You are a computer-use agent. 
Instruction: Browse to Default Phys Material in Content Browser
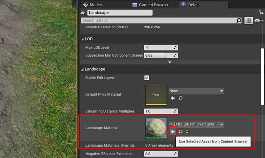tap(180, 98)
